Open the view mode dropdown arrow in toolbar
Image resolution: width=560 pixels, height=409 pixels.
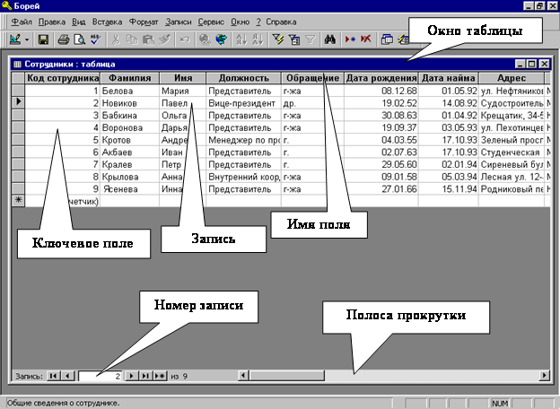(x=28, y=39)
